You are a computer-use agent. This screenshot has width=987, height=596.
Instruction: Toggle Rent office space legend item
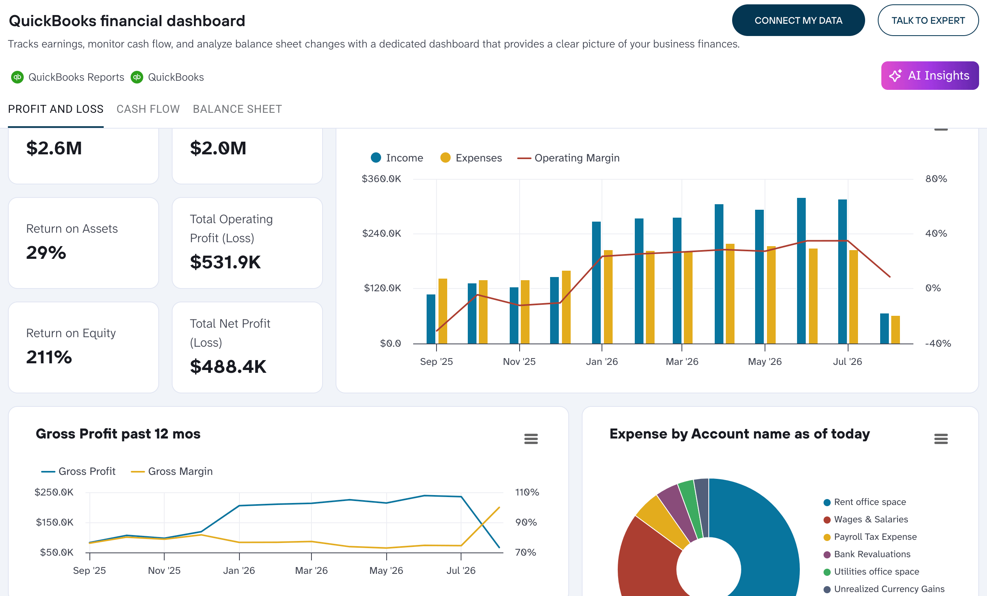click(864, 502)
